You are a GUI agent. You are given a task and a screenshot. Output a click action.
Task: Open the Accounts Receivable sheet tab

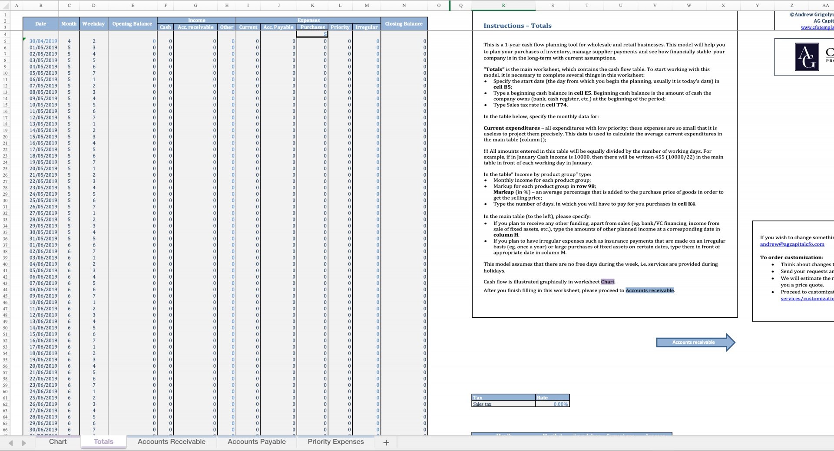pyautogui.click(x=172, y=441)
